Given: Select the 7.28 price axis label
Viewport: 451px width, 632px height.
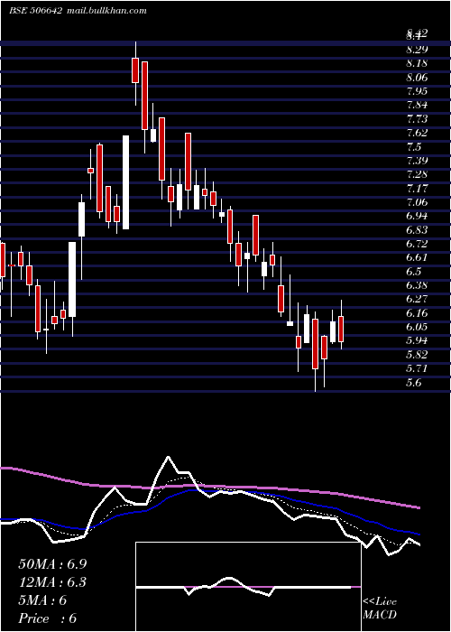Looking at the screenshot, I should [x=417, y=174].
